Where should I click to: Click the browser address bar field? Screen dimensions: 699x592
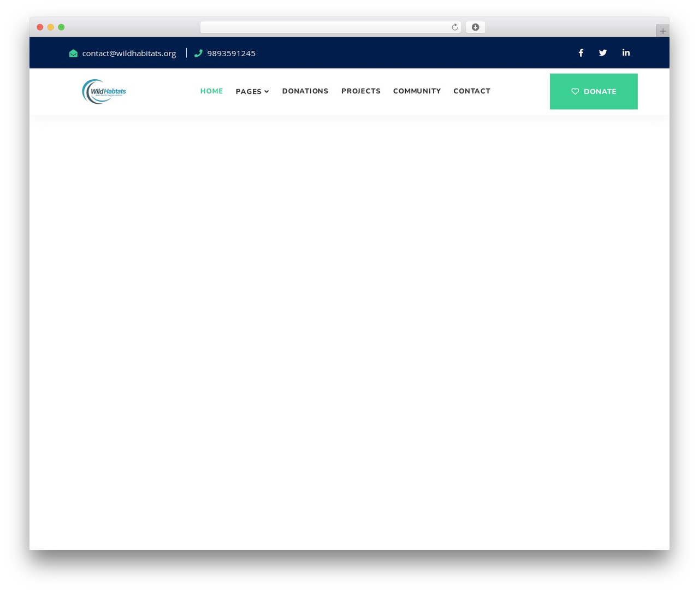(x=325, y=27)
